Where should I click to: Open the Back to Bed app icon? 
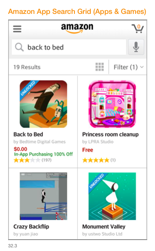coord(44,104)
